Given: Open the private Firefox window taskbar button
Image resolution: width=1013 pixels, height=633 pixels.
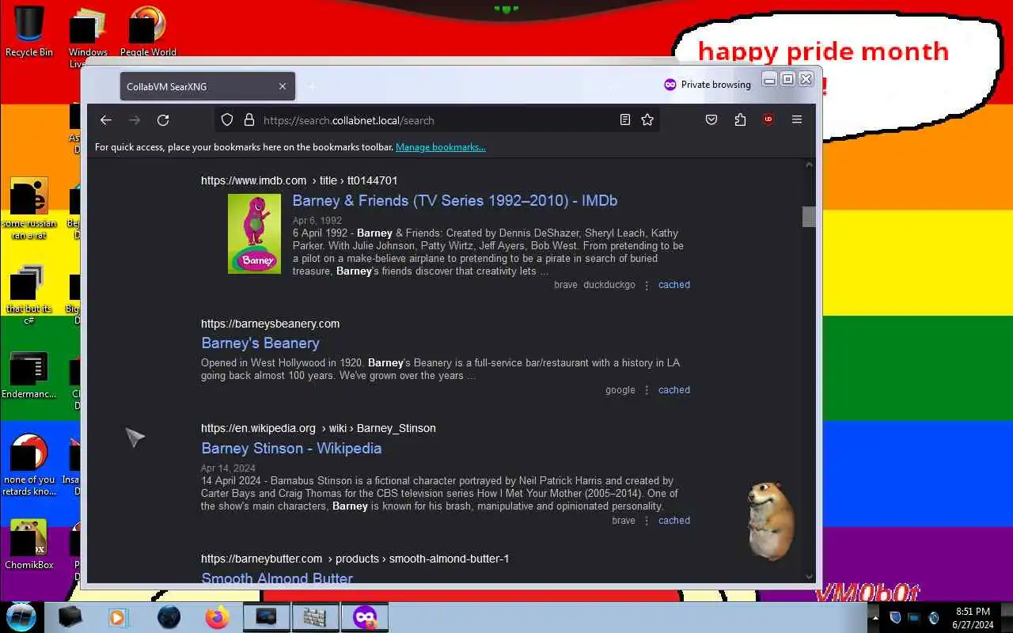Looking at the screenshot, I should tap(365, 617).
